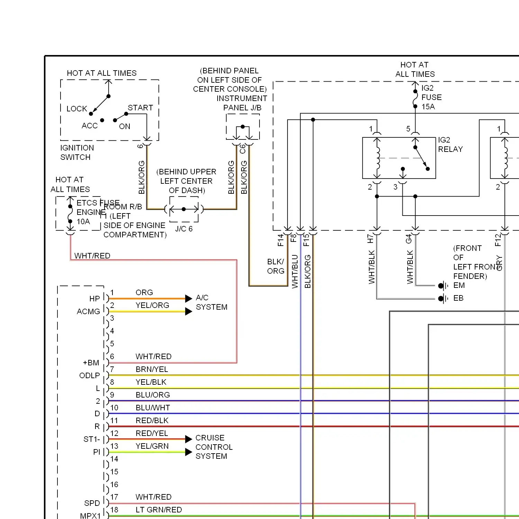Select the BRN/YEL wire label
This screenshot has height=519, width=519.
click(x=152, y=369)
